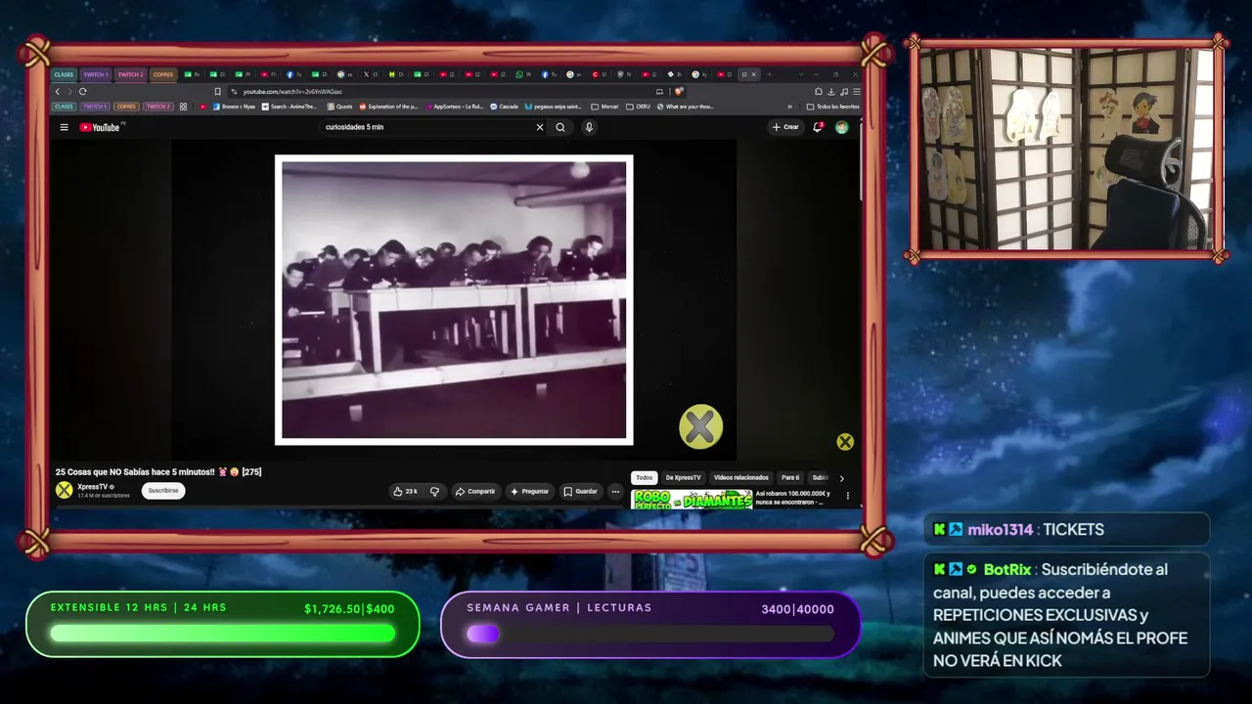1252x704 pixels.
Task: Clear the YouTube search query
Action: point(539,127)
